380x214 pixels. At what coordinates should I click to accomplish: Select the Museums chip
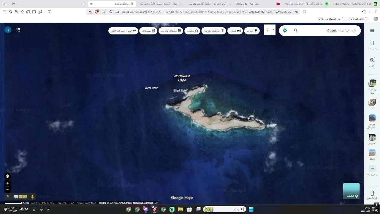[x=192, y=31]
